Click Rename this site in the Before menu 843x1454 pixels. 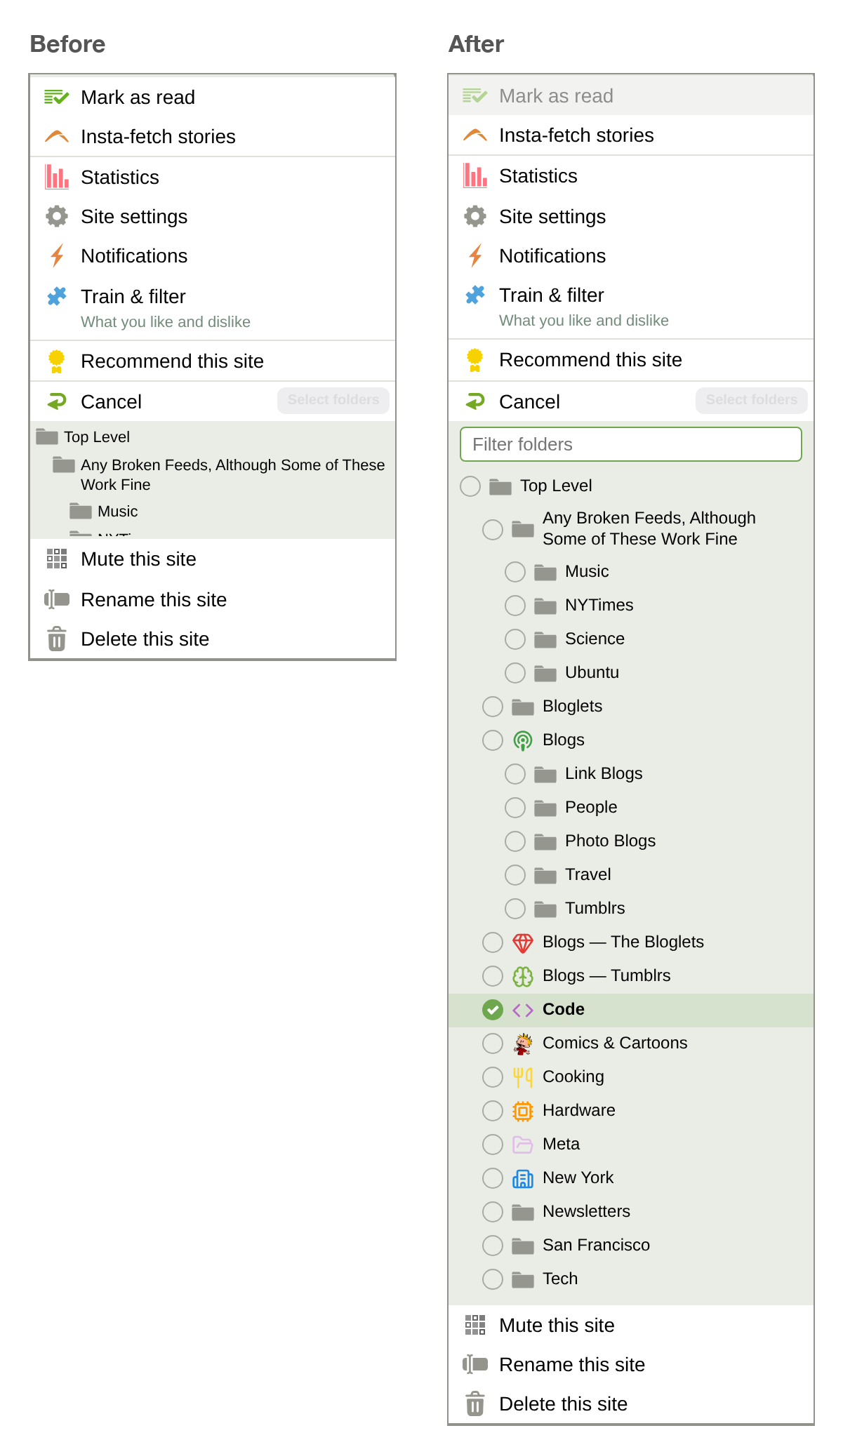point(213,599)
